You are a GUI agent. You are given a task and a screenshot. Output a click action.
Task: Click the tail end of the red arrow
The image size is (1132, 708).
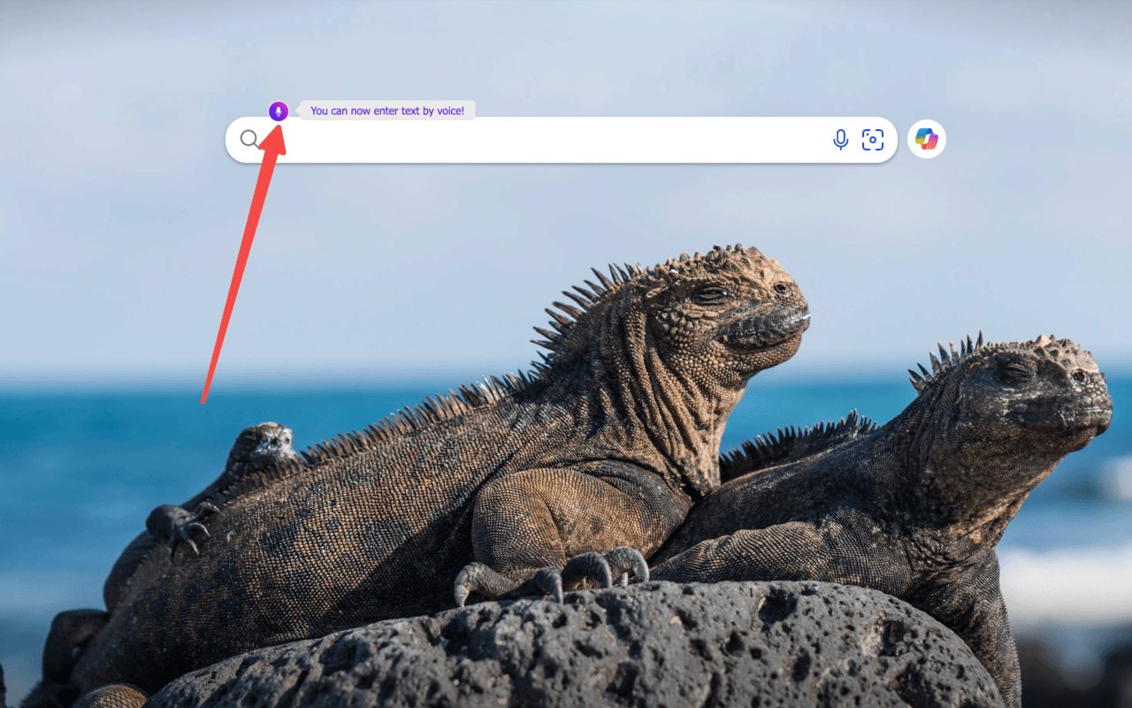pyautogui.click(x=203, y=400)
